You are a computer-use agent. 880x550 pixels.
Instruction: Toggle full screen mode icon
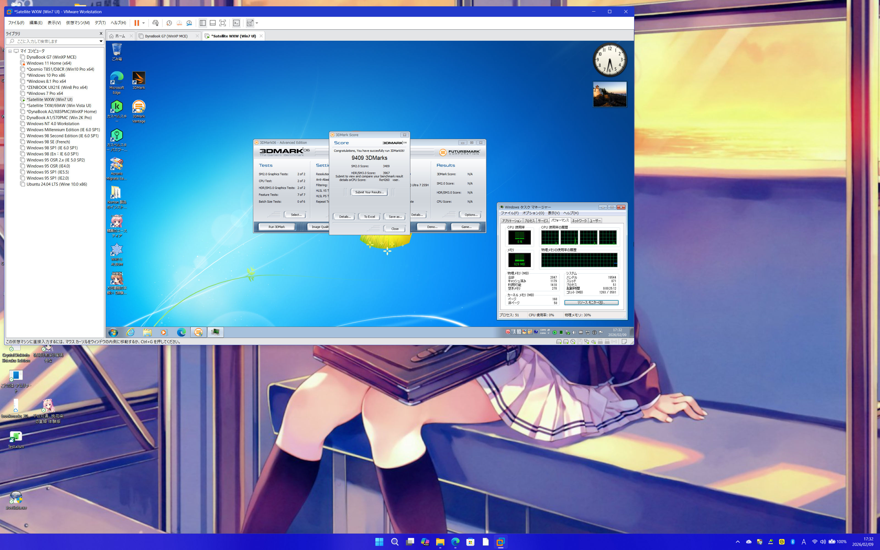(x=222, y=23)
